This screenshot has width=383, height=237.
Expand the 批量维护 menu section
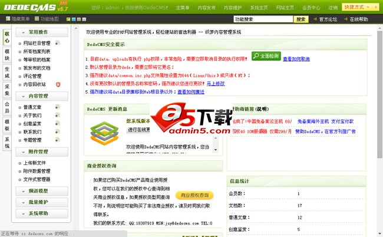coord(42,202)
